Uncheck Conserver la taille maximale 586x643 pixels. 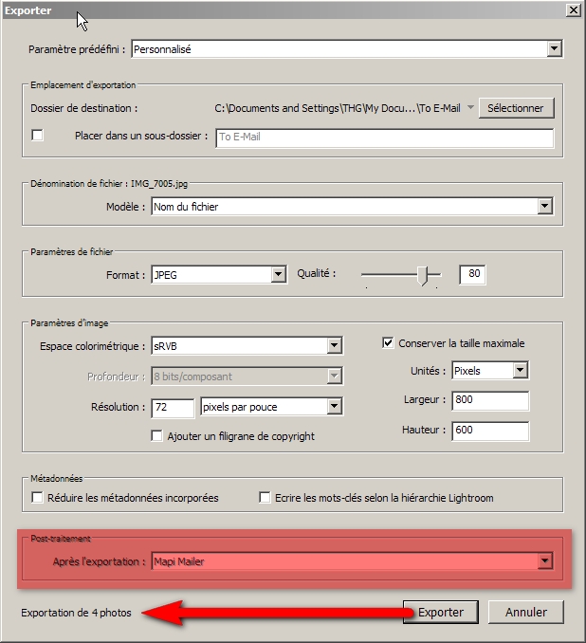point(388,342)
